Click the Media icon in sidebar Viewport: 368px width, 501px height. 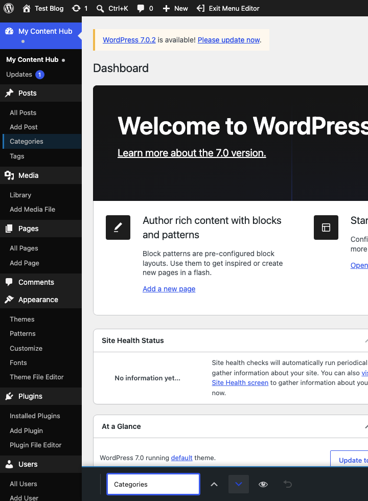click(x=9, y=175)
